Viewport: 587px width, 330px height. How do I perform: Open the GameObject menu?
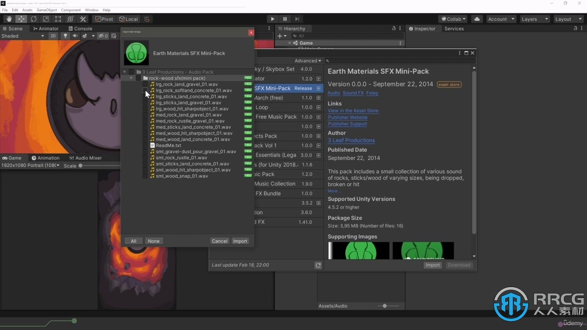(x=47, y=10)
